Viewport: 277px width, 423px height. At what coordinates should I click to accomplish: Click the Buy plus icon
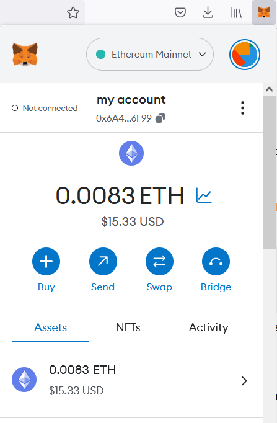[46, 261]
